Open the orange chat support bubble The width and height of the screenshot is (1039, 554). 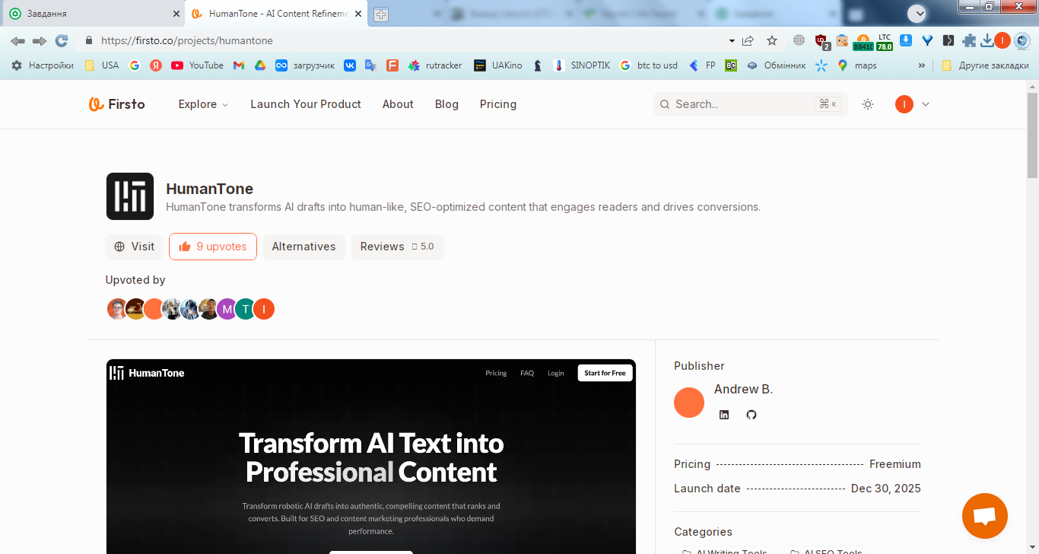point(985,516)
